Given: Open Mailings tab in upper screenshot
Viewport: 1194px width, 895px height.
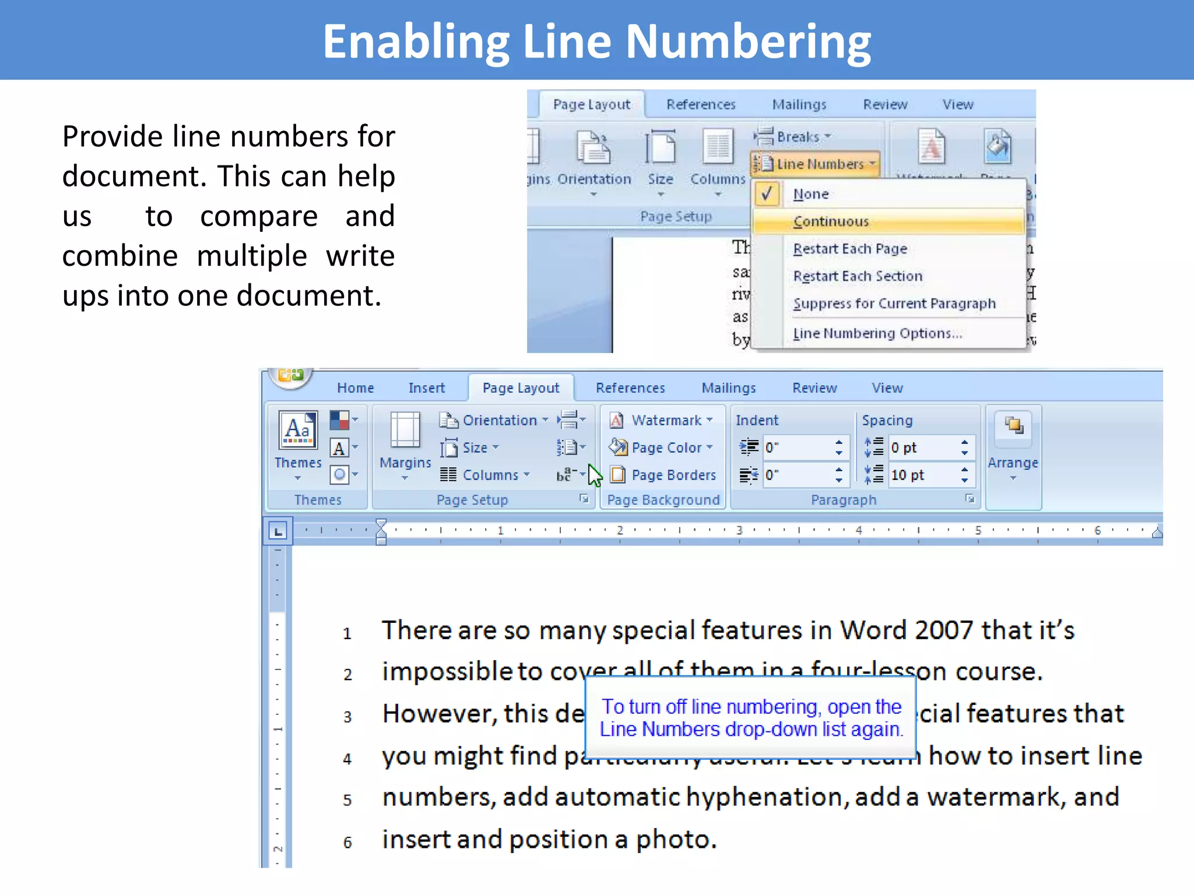Looking at the screenshot, I should (799, 104).
